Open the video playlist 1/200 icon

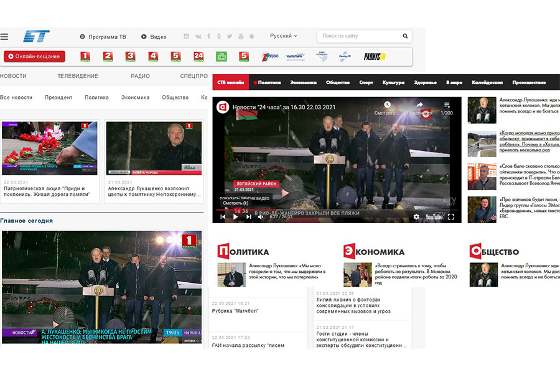(x=447, y=105)
